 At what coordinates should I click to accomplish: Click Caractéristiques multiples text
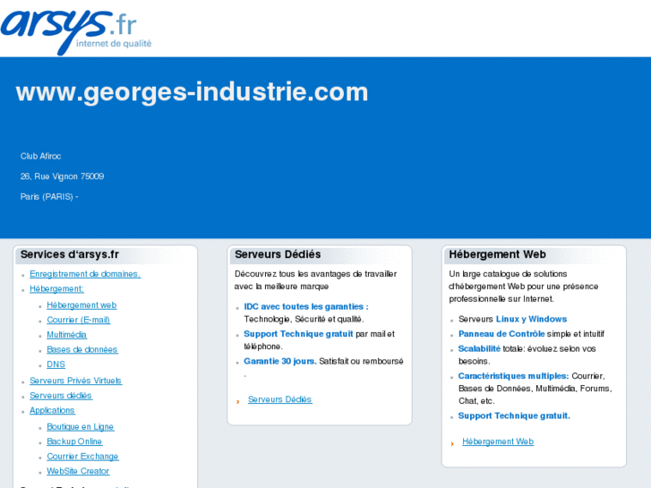coord(514,376)
